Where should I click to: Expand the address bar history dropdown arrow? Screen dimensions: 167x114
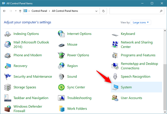(x=97, y=11)
